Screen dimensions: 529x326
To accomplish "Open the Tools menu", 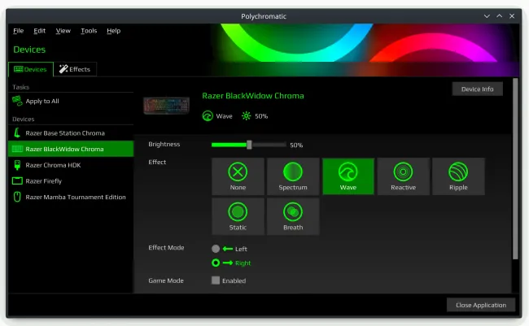I will 89,31.
